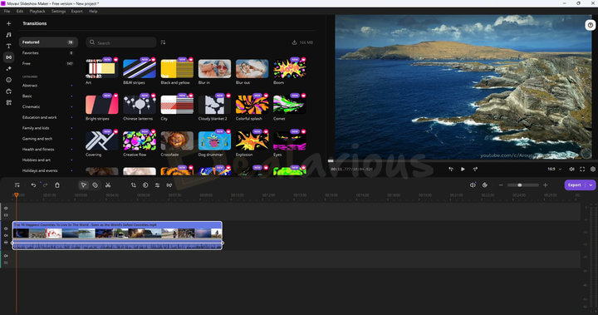
Task: Toggle visibility of the top overlay track
Action: coord(6,209)
